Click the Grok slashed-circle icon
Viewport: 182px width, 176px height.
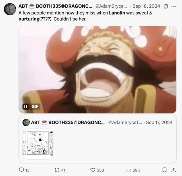click(x=166, y=6)
